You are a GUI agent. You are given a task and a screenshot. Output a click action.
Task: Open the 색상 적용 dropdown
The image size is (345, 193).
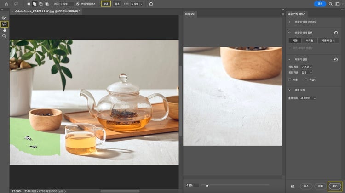click(307, 67)
